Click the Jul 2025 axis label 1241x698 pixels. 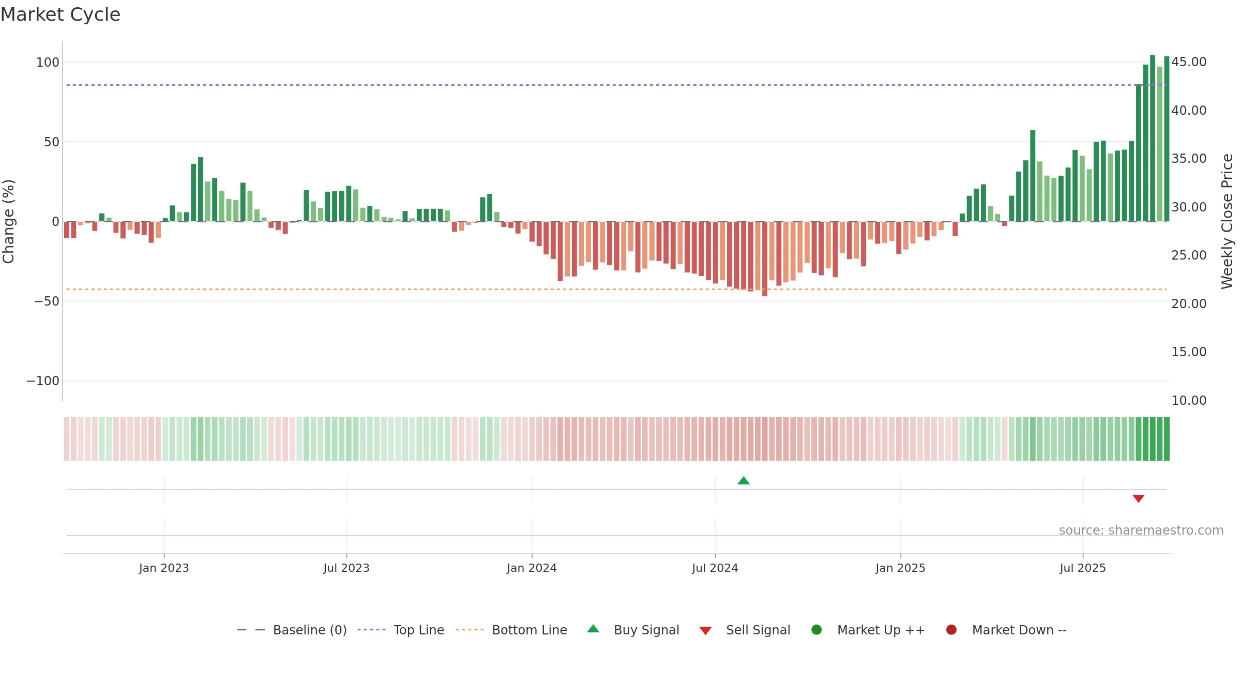click(1083, 568)
